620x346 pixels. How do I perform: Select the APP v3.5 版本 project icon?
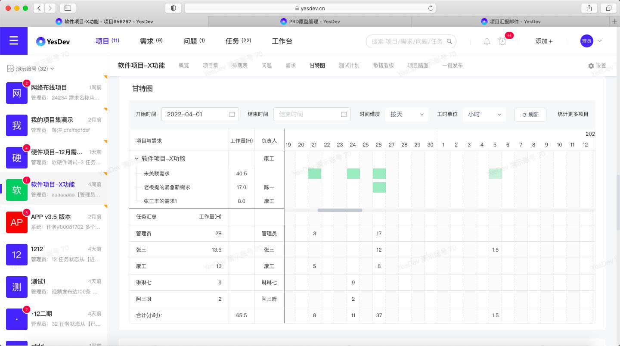point(17,222)
